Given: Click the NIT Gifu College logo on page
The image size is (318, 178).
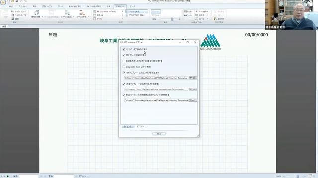Looking at the screenshot, I should [210, 42].
